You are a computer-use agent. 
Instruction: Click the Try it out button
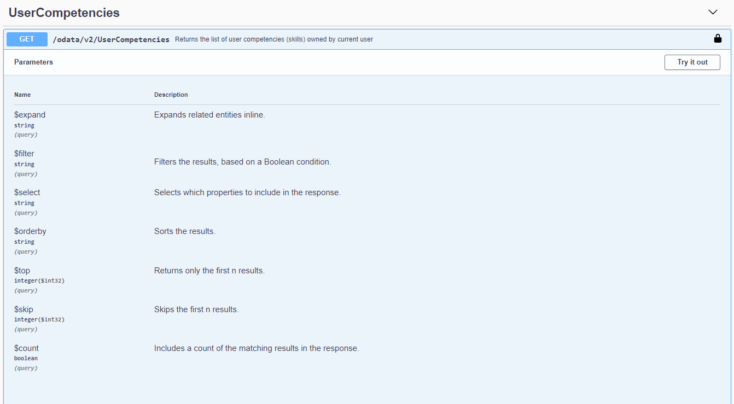(692, 62)
